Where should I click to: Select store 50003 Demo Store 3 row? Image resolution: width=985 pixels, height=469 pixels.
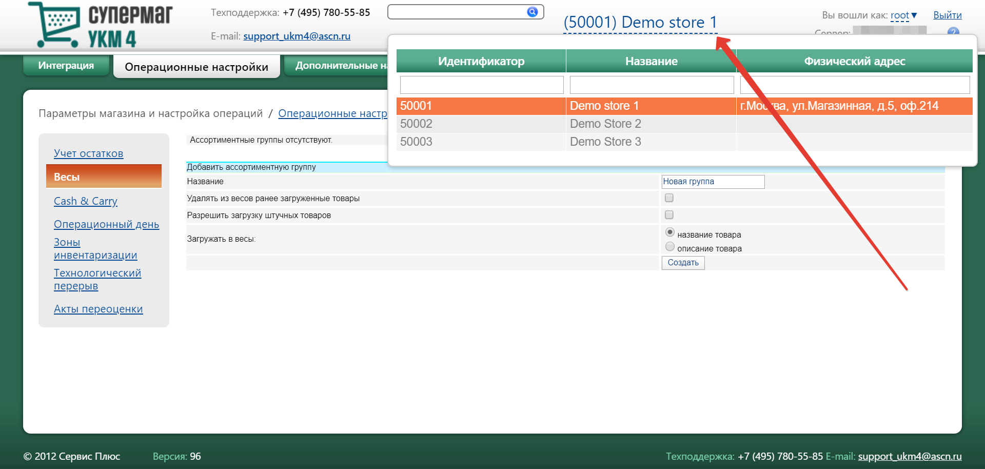point(605,142)
